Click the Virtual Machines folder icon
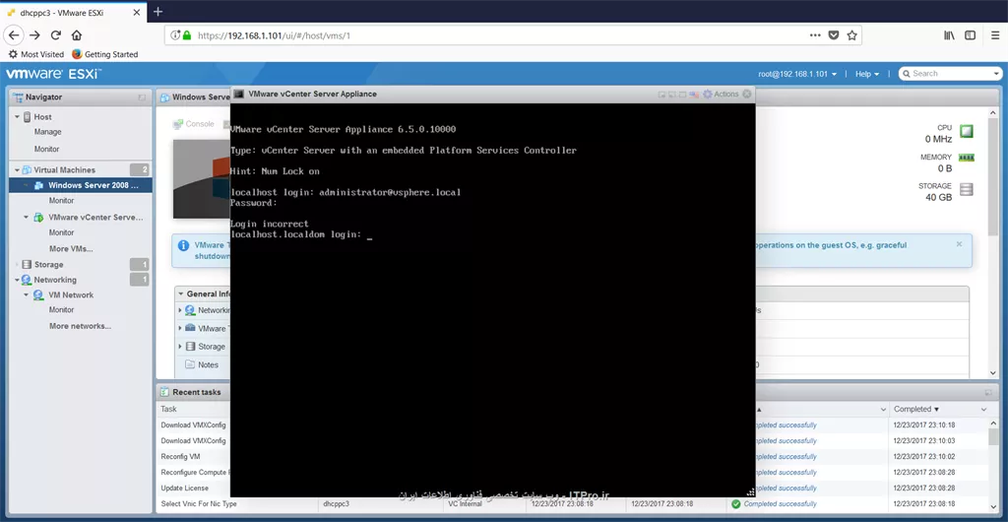 (x=27, y=169)
